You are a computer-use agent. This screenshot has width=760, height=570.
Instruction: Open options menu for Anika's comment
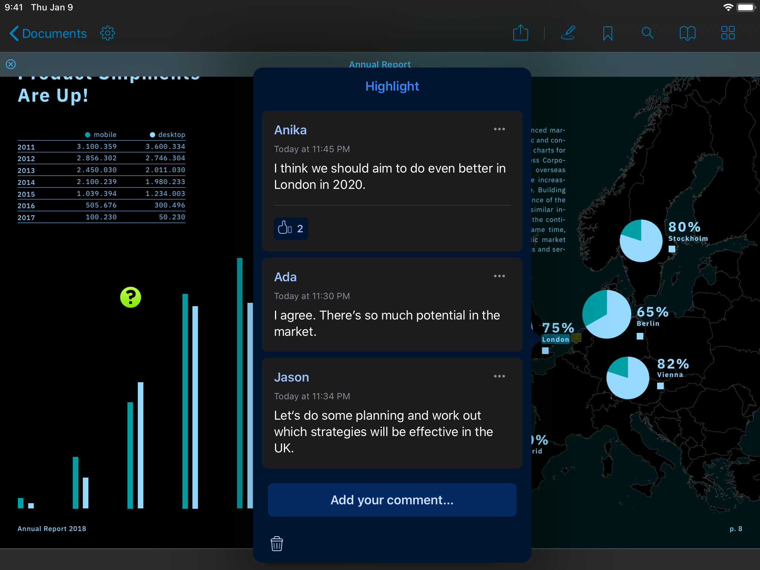499,129
